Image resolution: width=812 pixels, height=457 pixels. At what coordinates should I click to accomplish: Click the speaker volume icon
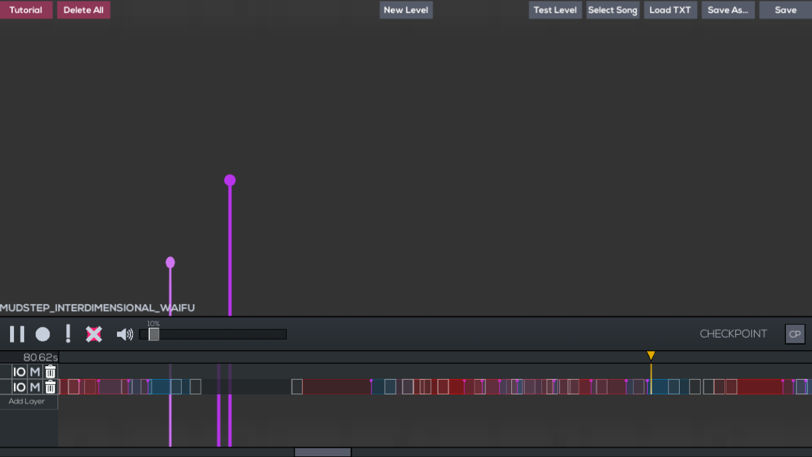(x=124, y=334)
